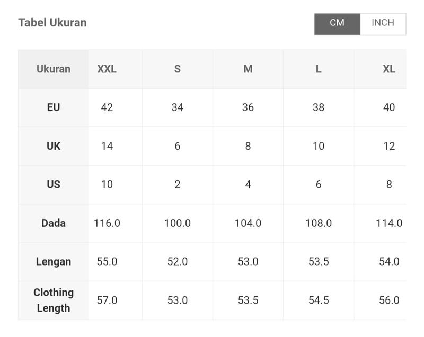Screen dimensions: 424x337
Task: Select the XL size column header
Action: click(389, 69)
